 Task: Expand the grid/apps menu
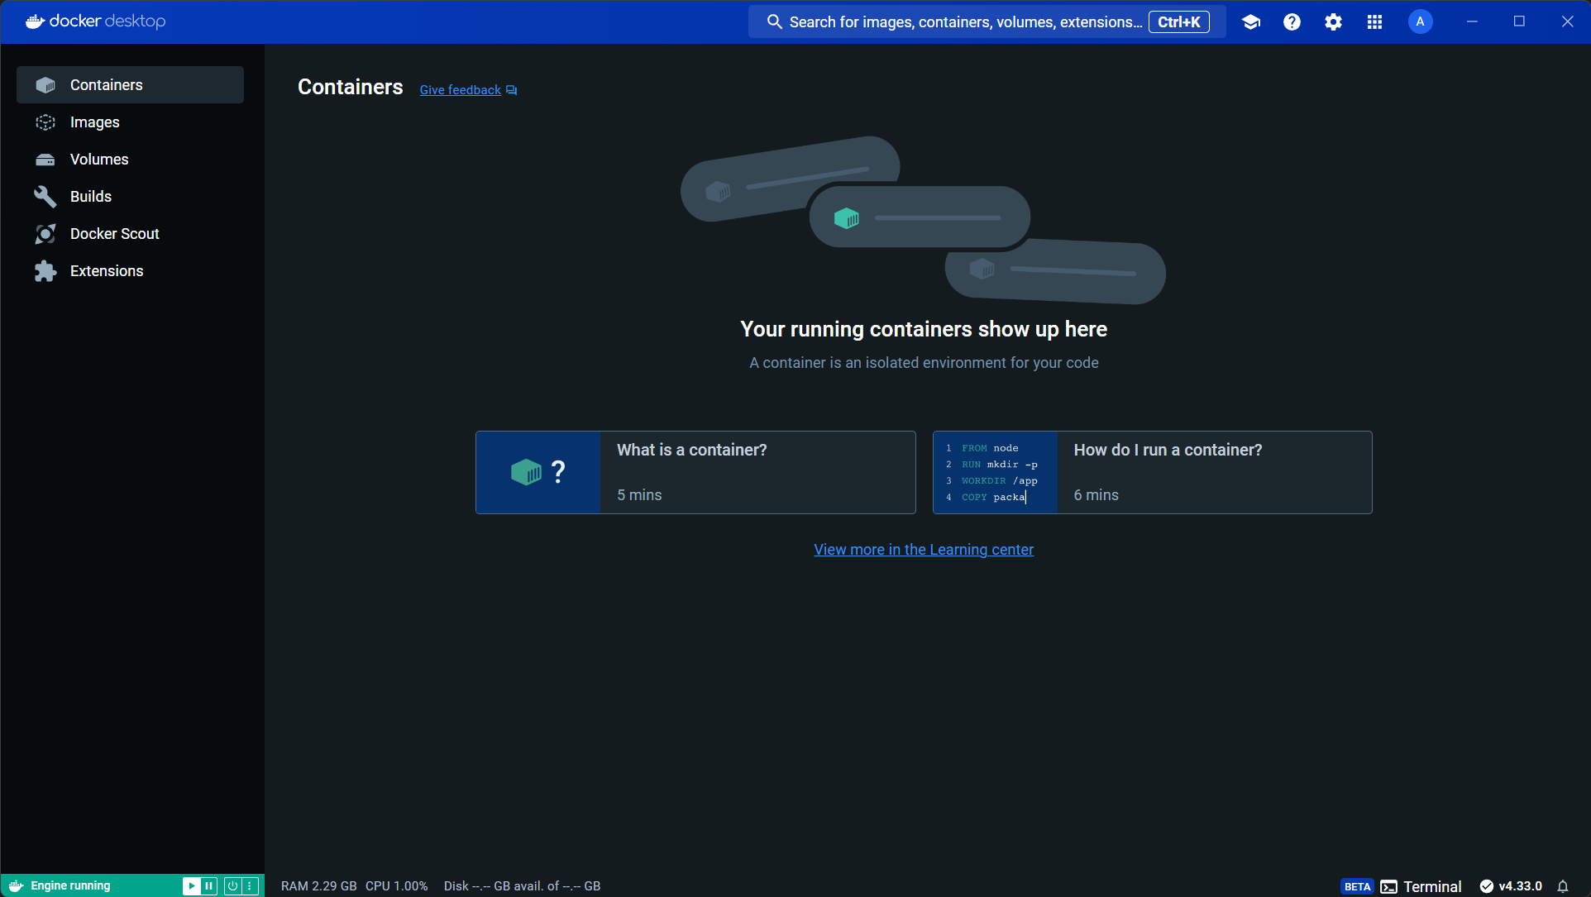click(x=1374, y=21)
